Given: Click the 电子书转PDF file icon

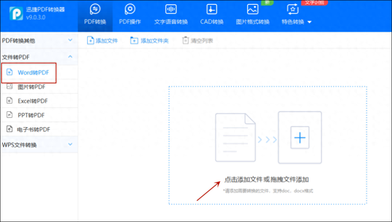Looking at the screenshot, I should [9, 129].
